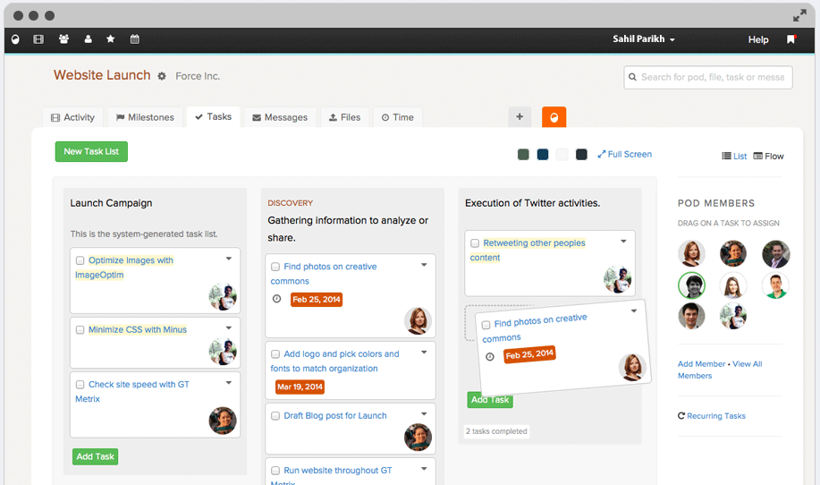
Task: Switch to the Milestones tab
Action: tap(144, 117)
